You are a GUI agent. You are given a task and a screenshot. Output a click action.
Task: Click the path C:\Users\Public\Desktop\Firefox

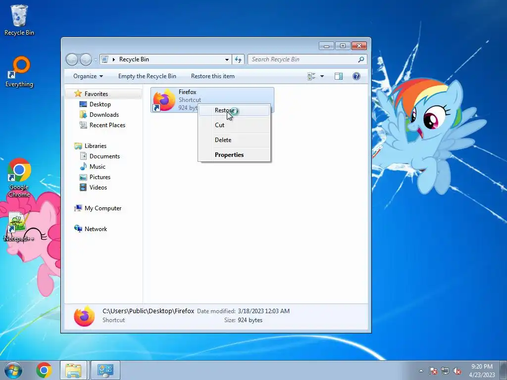[x=149, y=311]
